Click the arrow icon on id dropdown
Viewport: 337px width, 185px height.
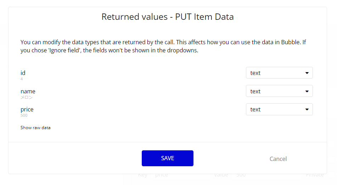tap(307, 73)
